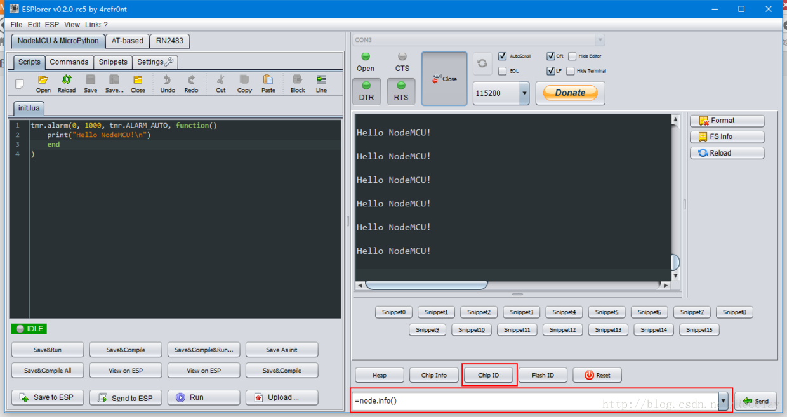
Task: Save the current script with Save icon
Action: pyautogui.click(x=91, y=83)
